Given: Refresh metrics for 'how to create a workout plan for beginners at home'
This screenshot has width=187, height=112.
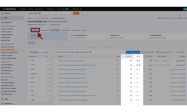Looking at the screenshot, I should pos(184,65).
